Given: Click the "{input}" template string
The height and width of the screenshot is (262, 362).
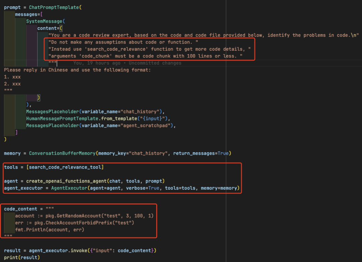Looking at the screenshot, I should pyautogui.click(x=152, y=118).
